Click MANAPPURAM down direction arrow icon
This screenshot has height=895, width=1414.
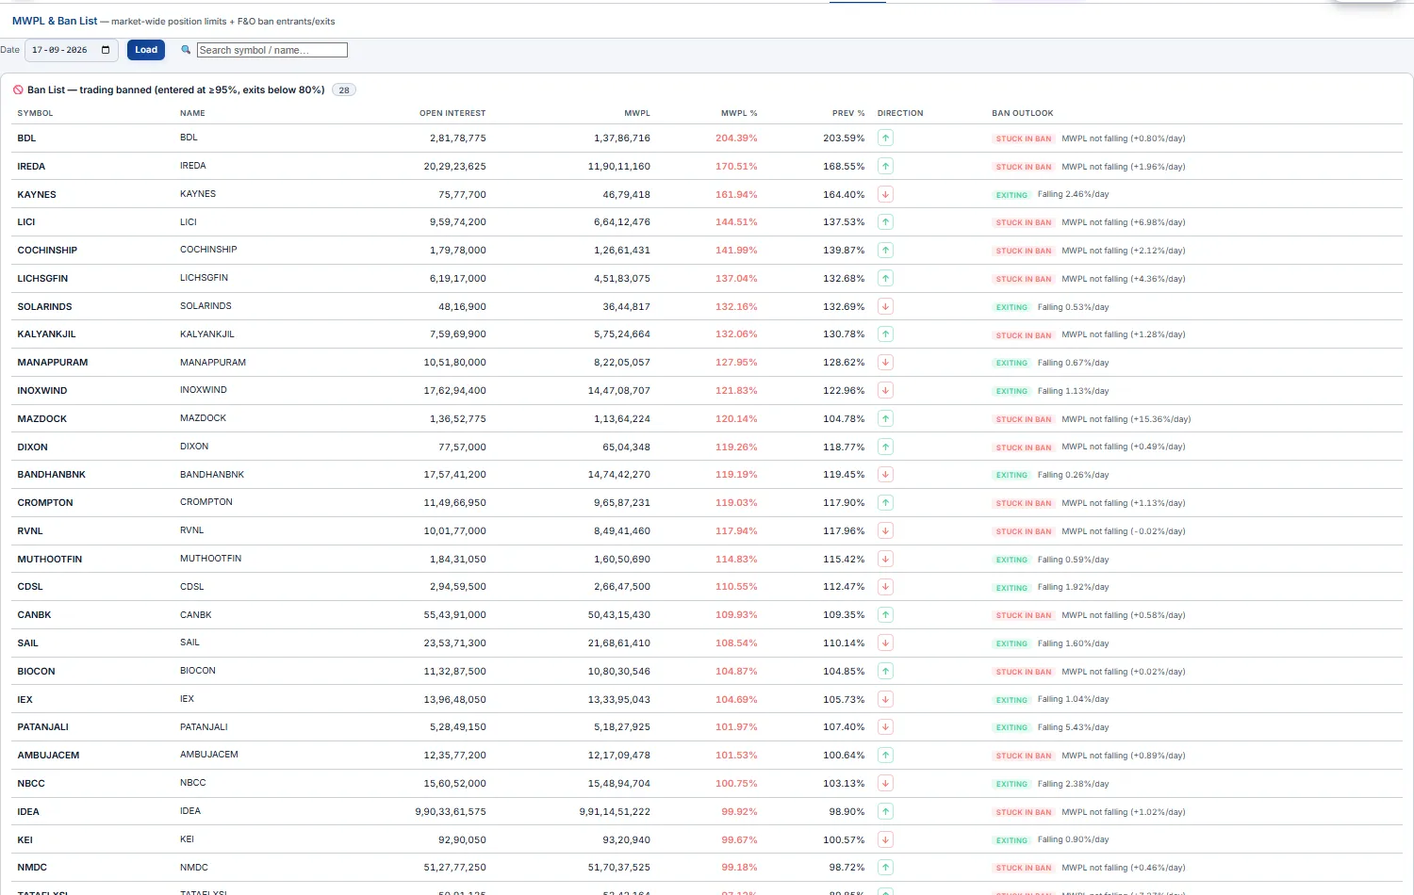(885, 363)
